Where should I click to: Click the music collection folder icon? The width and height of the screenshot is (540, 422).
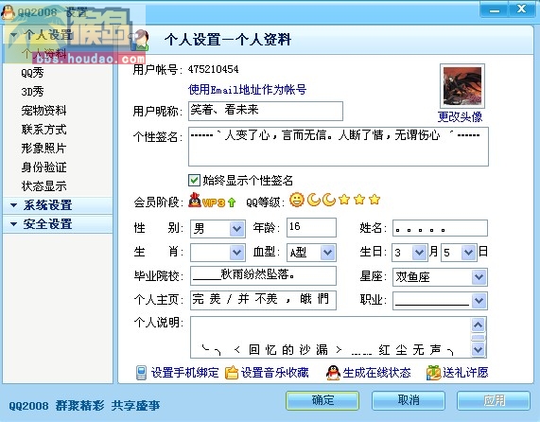pos(232,373)
